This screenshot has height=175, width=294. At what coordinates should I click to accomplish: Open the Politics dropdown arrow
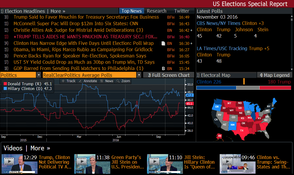click(39, 75)
